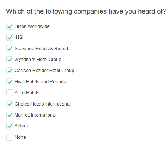Uncheck the Starwood Hotels & Resorts checkbox
The image size is (166, 152).
point(10,48)
